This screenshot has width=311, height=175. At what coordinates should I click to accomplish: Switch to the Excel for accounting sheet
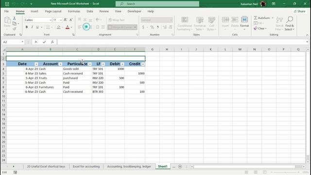coord(86,166)
